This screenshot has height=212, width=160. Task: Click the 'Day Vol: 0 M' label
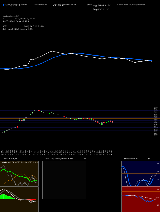coord(100,10)
